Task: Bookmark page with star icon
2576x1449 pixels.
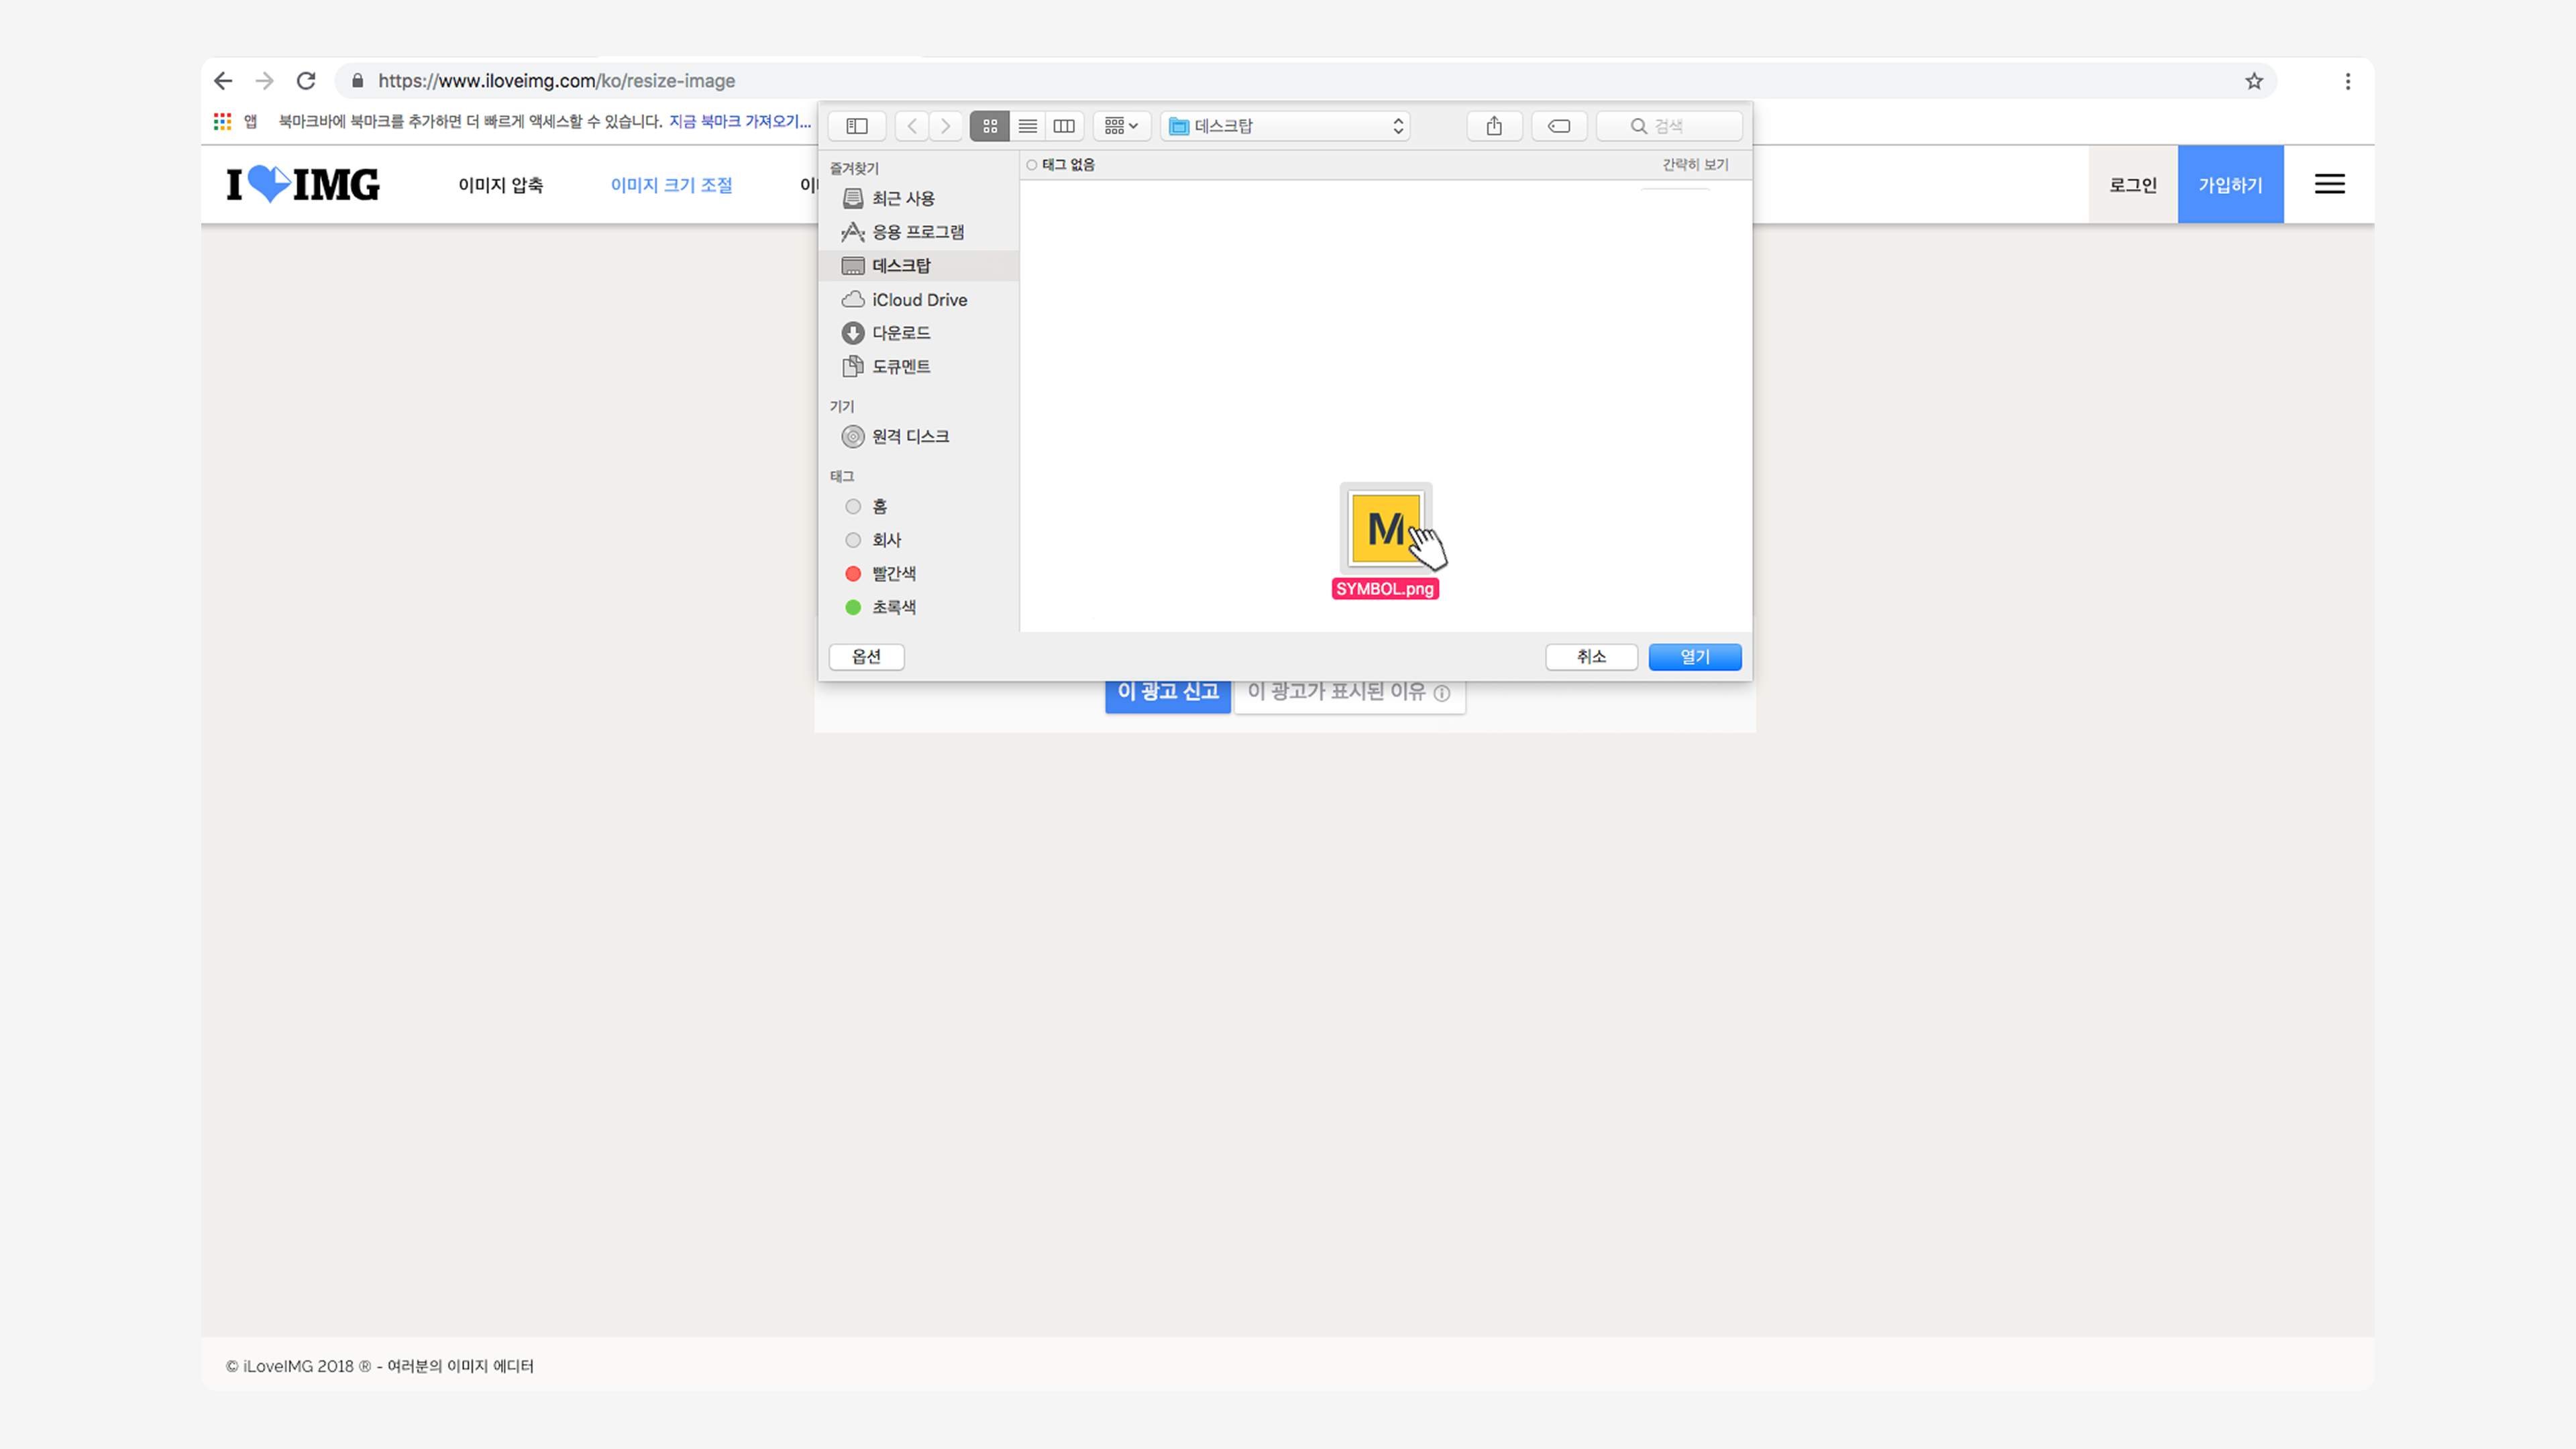Action: click(x=2254, y=81)
